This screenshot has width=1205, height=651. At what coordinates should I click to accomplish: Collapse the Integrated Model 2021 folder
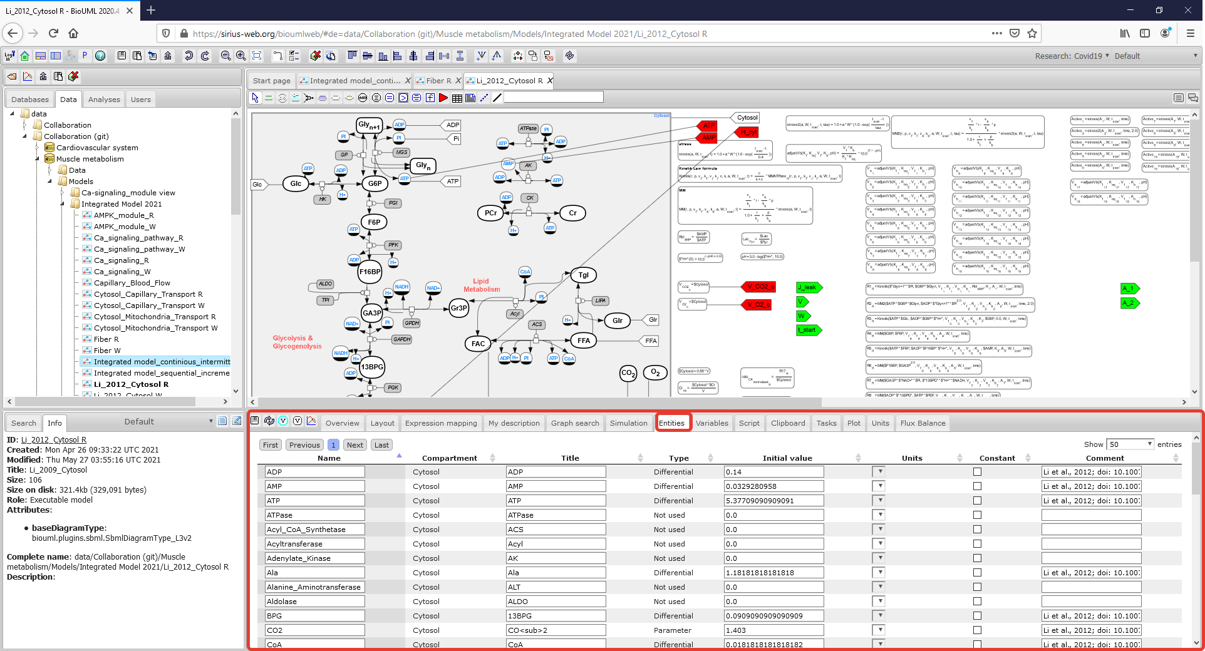pos(63,204)
